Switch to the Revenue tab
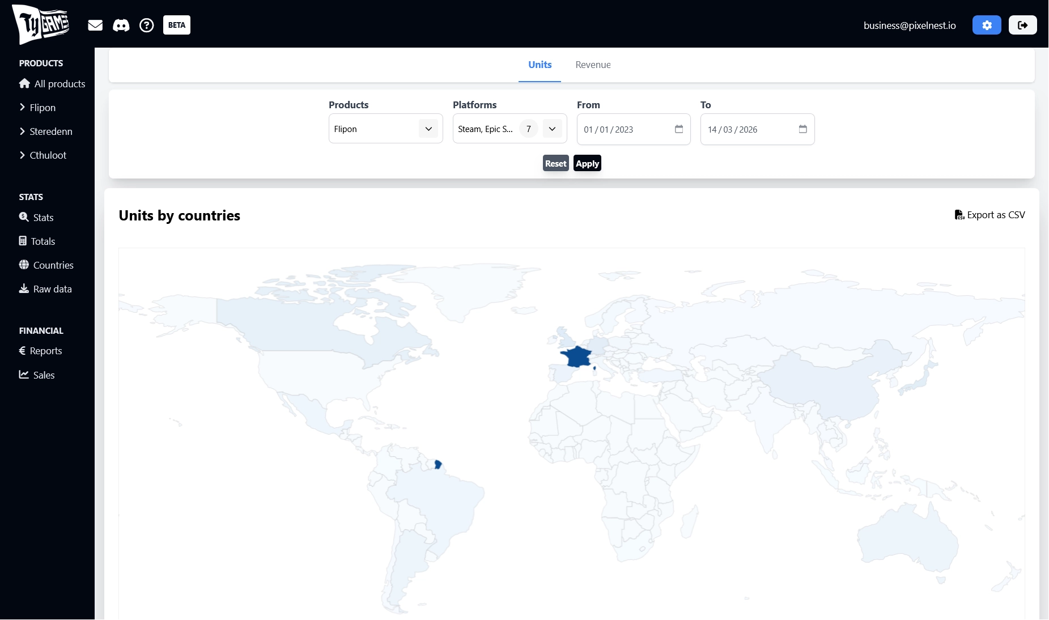Image resolution: width=1049 pixels, height=620 pixels. coord(593,65)
